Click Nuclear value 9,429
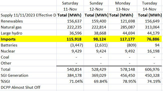This screenshot has width=163, height=91. [x=77, y=51]
